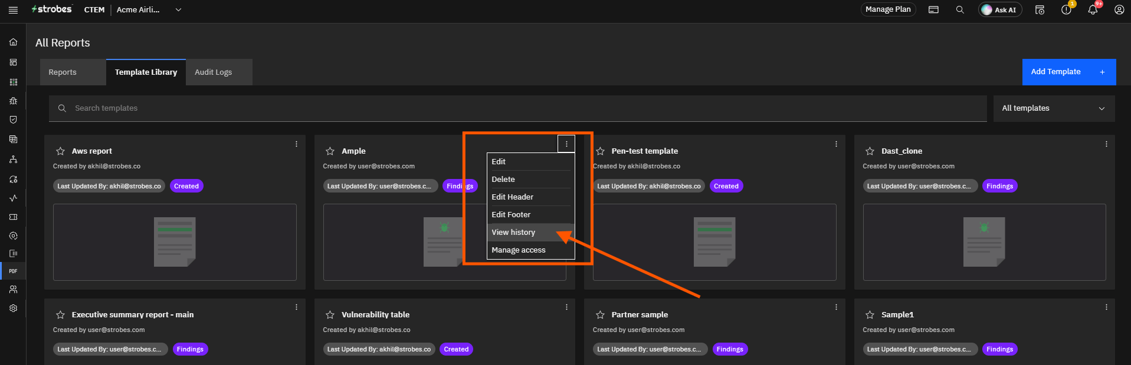This screenshot has height=365, width=1131.
Task: Go to Home from sidebar
Action: point(13,42)
